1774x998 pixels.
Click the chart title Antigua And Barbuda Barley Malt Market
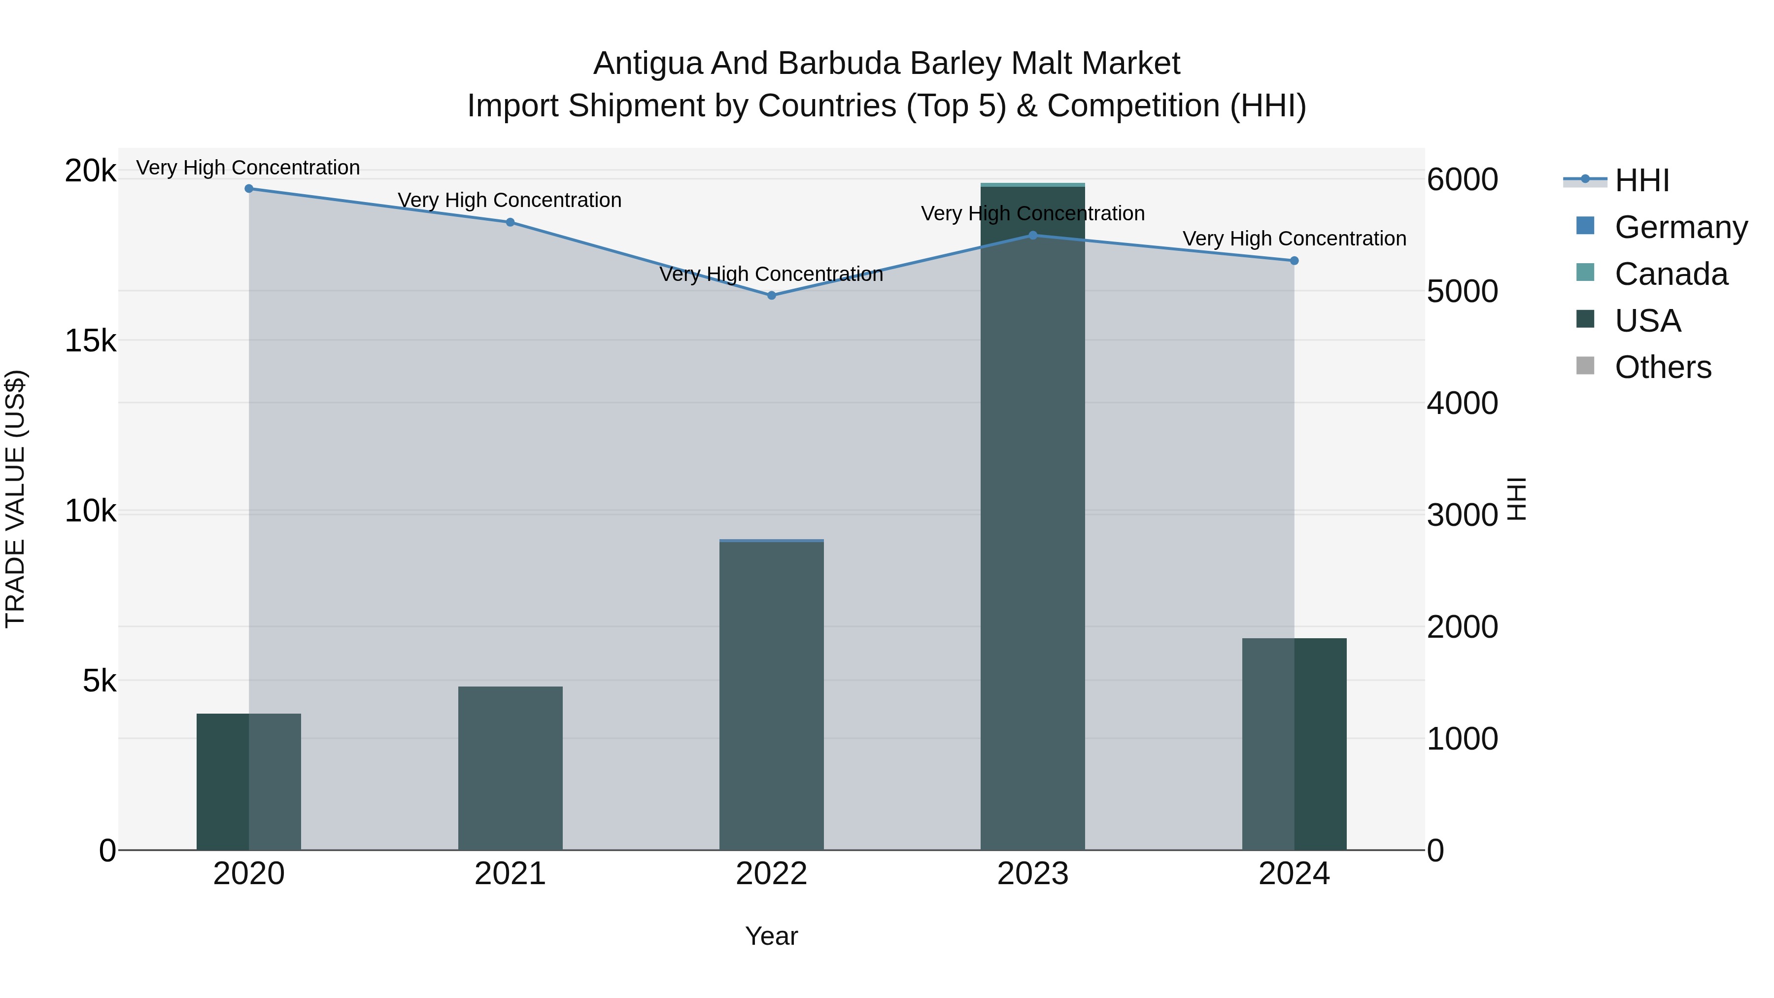pyautogui.click(x=887, y=64)
